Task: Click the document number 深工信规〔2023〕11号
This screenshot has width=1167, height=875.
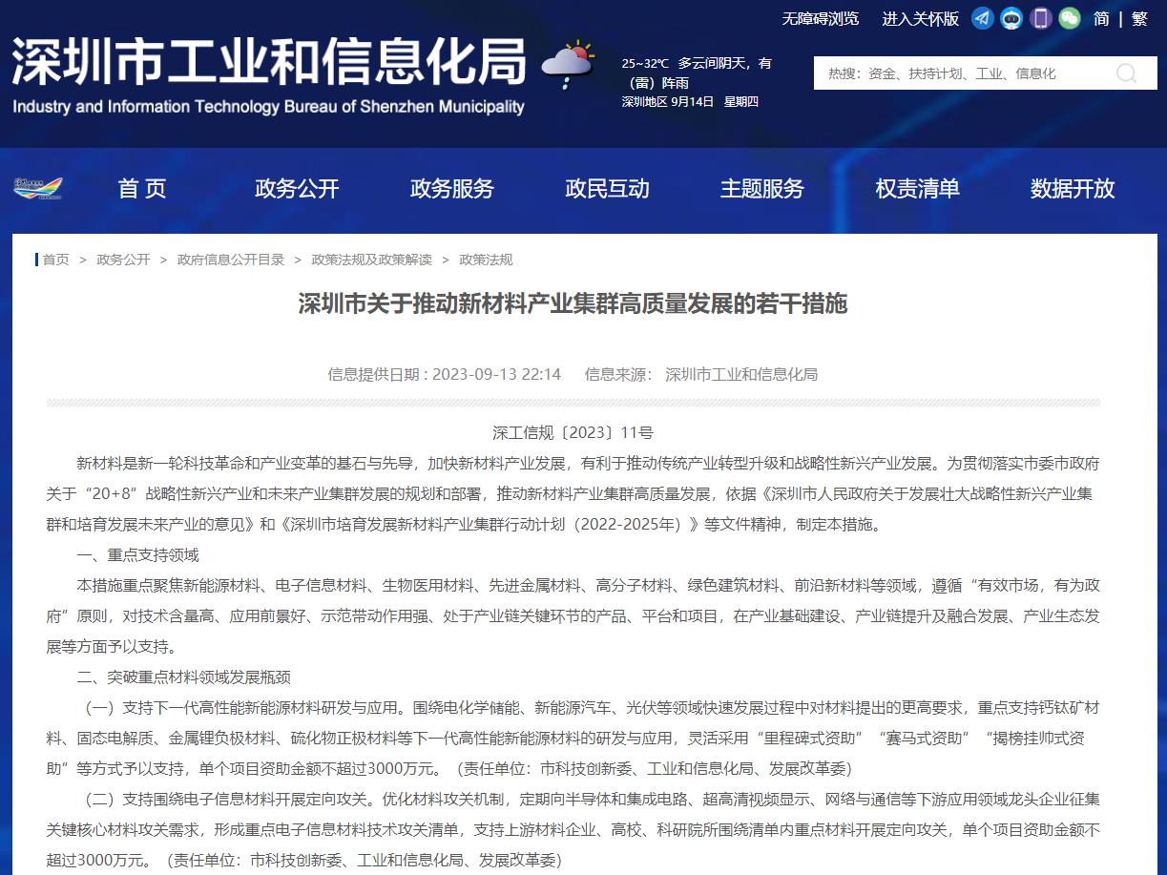Action: (573, 432)
